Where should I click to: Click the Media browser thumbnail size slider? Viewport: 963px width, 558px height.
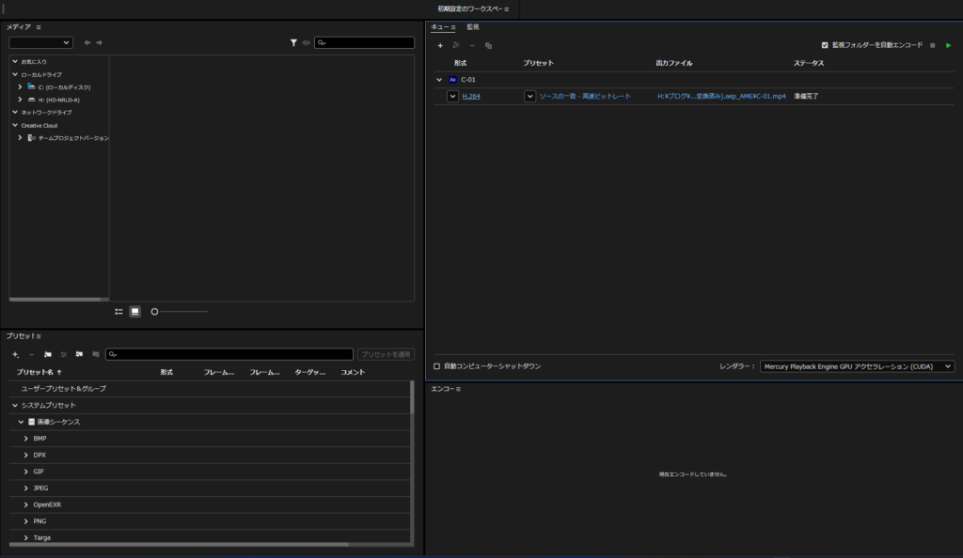180,311
